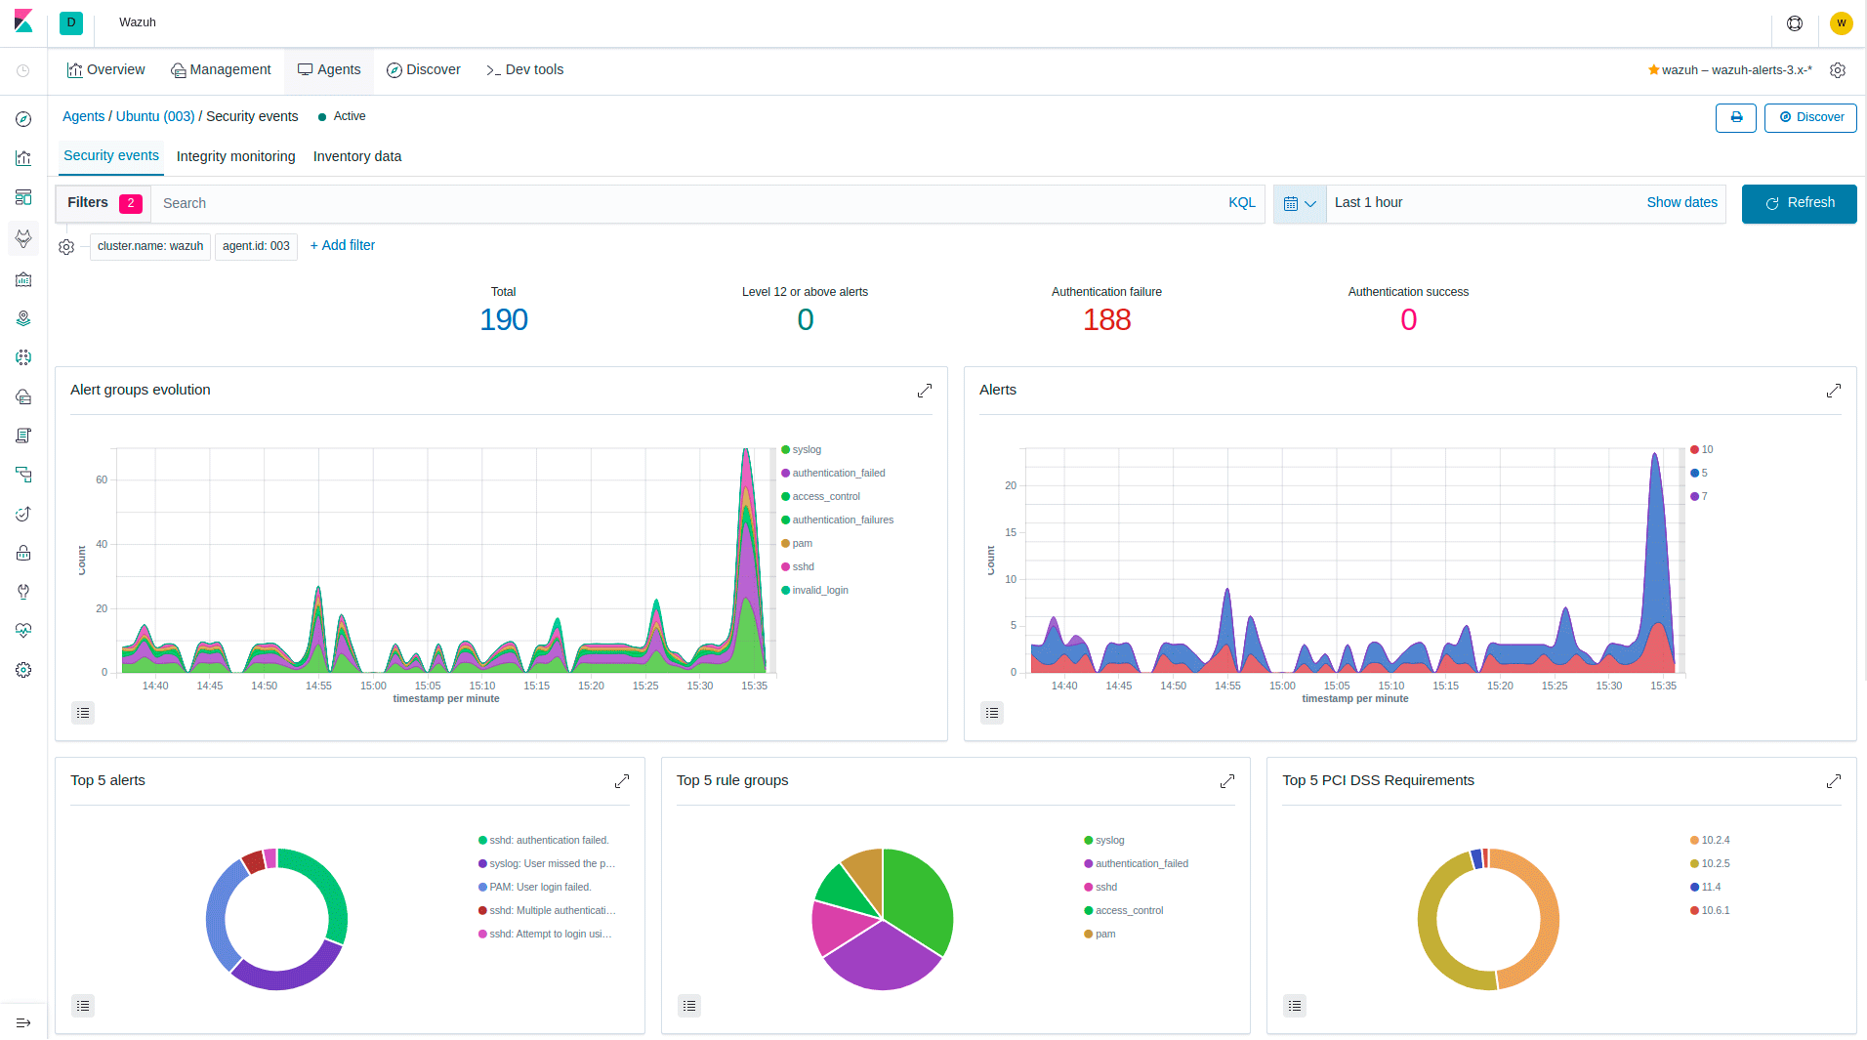Open the Discover menu item
The image size is (1867, 1040).
(424, 70)
